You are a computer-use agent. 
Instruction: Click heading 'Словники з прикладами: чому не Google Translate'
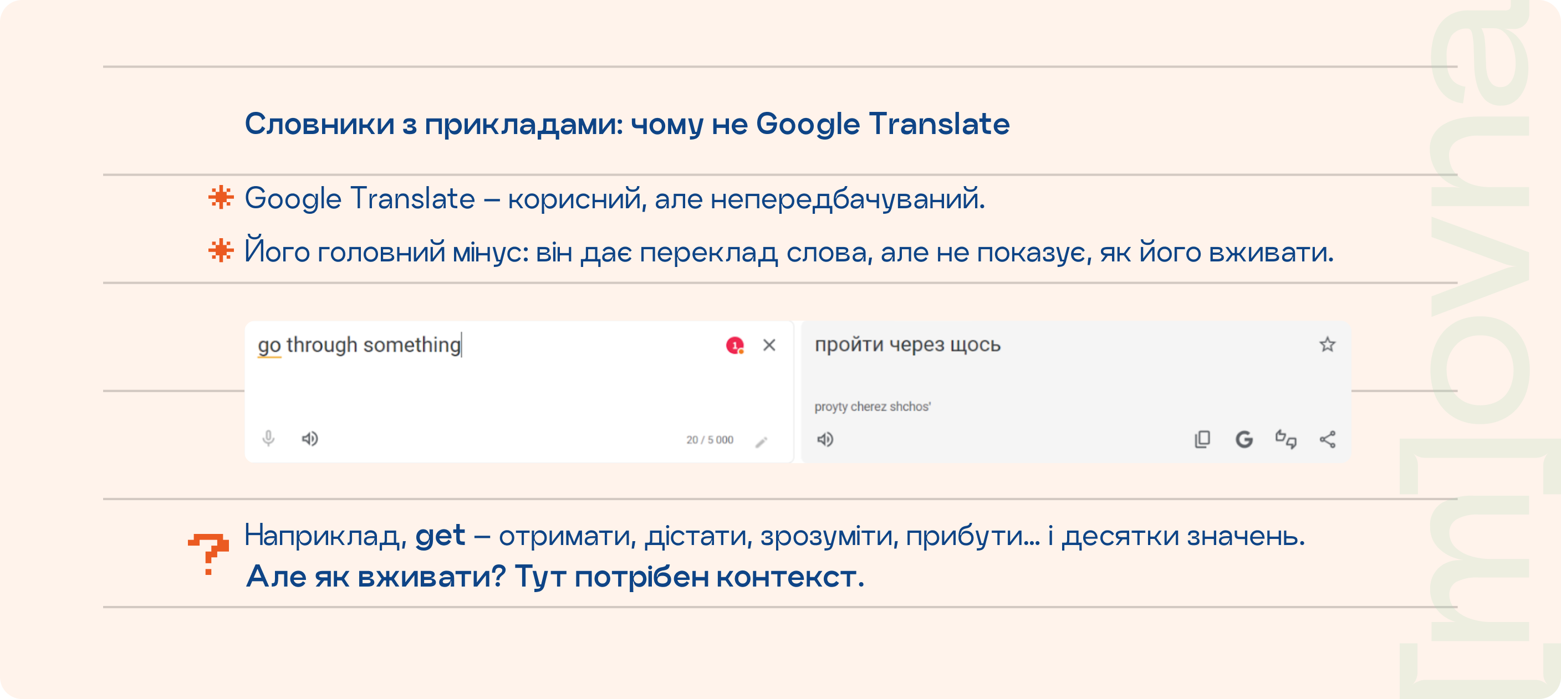tap(627, 125)
